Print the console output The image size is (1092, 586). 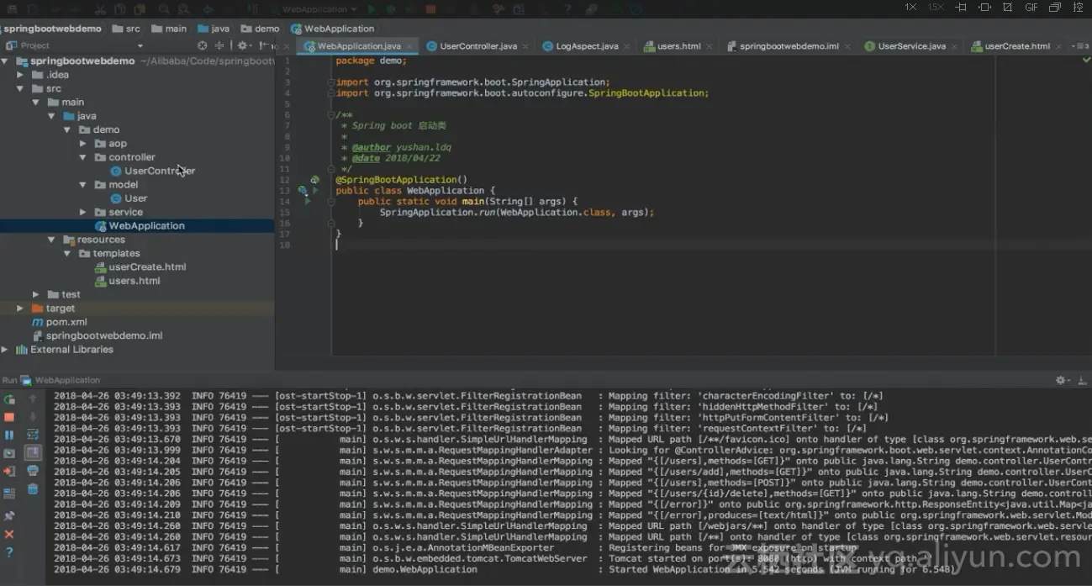pyautogui.click(x=33, y=472)
